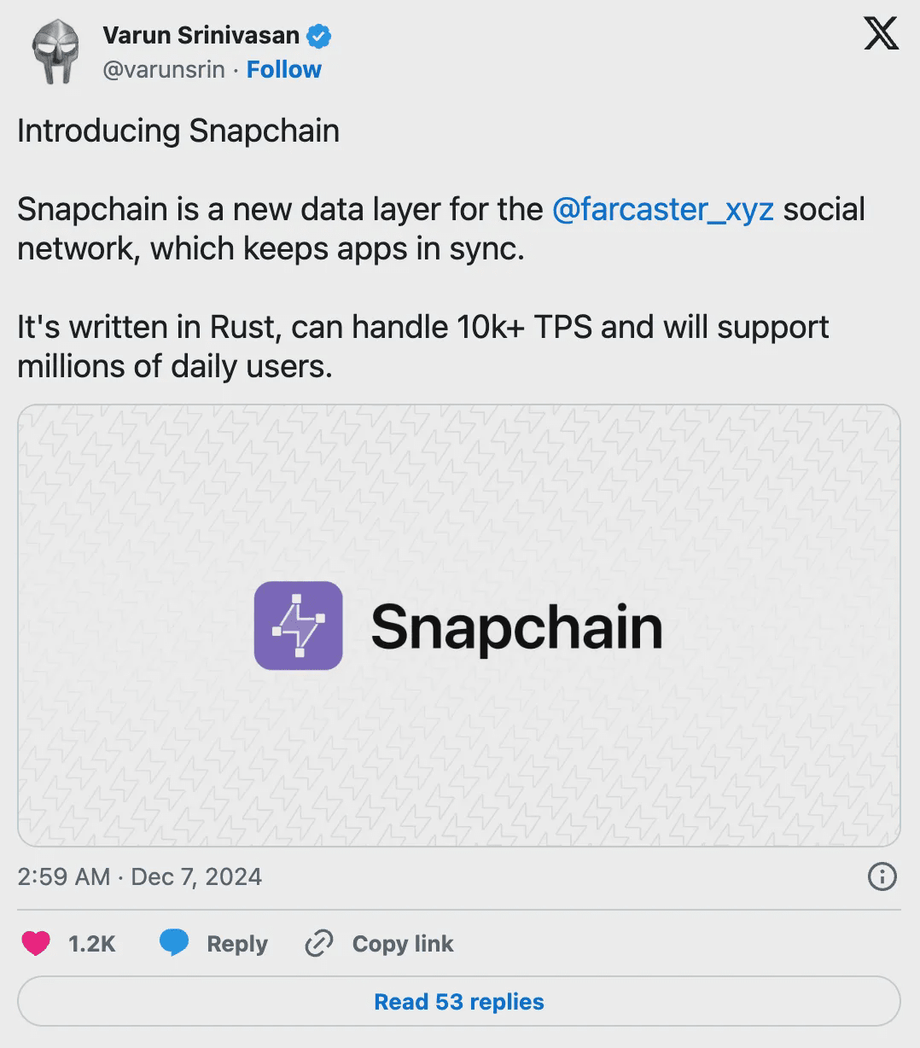This screenshot has width=920, height=1048.
Task: Click the Snapchain wordmark in the image
Action: click(x=516, y=627)
